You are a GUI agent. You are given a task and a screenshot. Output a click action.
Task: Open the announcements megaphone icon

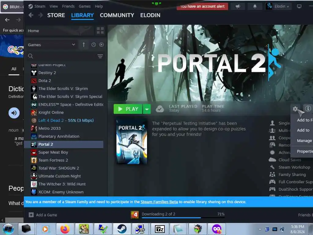click(x=238, y=6)
